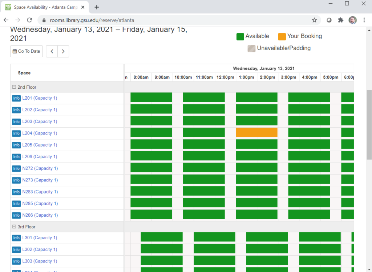Click the Info icon for N272
The image size is (372, 272).
pos(16,168)
